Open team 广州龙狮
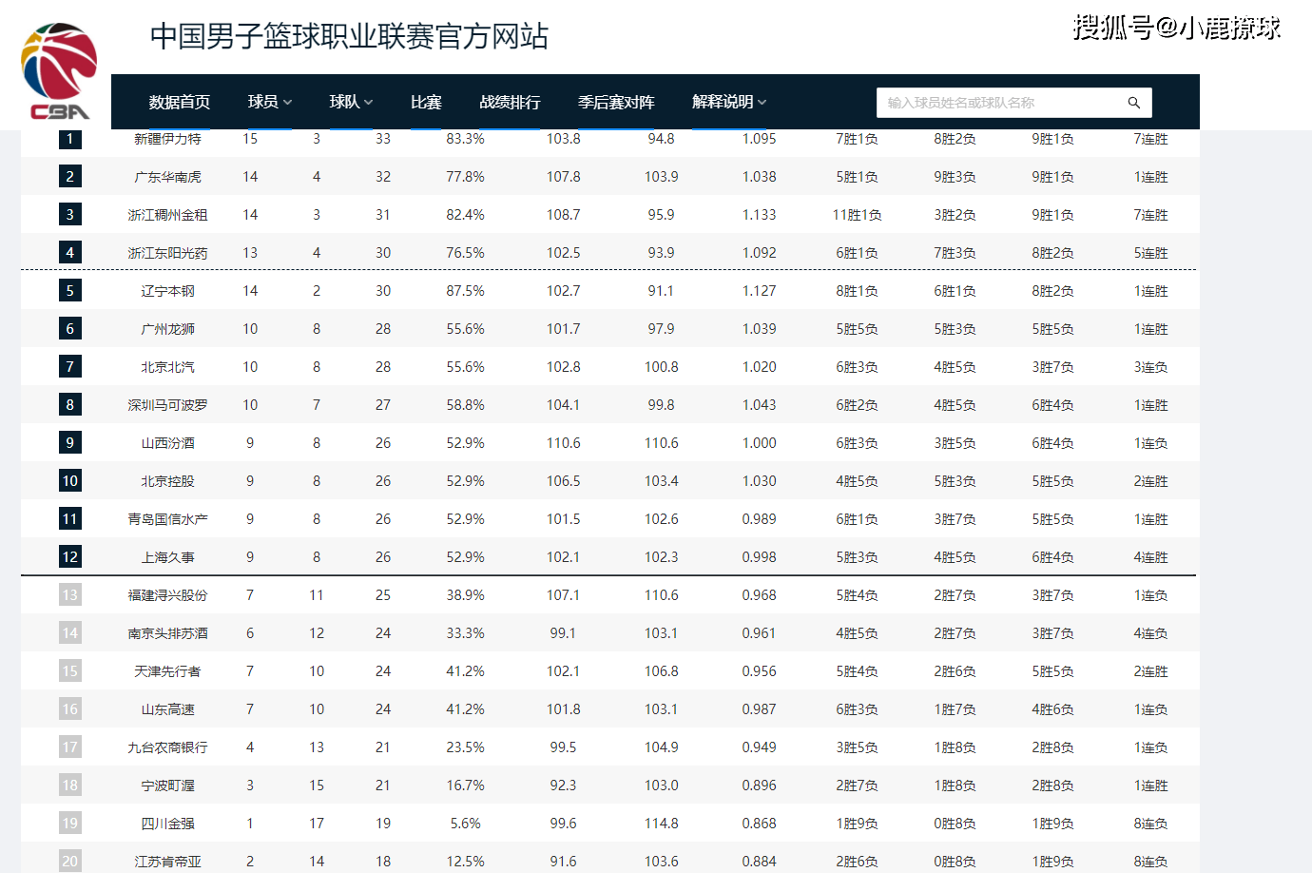 pyautogui.click(x=167, y=329)
